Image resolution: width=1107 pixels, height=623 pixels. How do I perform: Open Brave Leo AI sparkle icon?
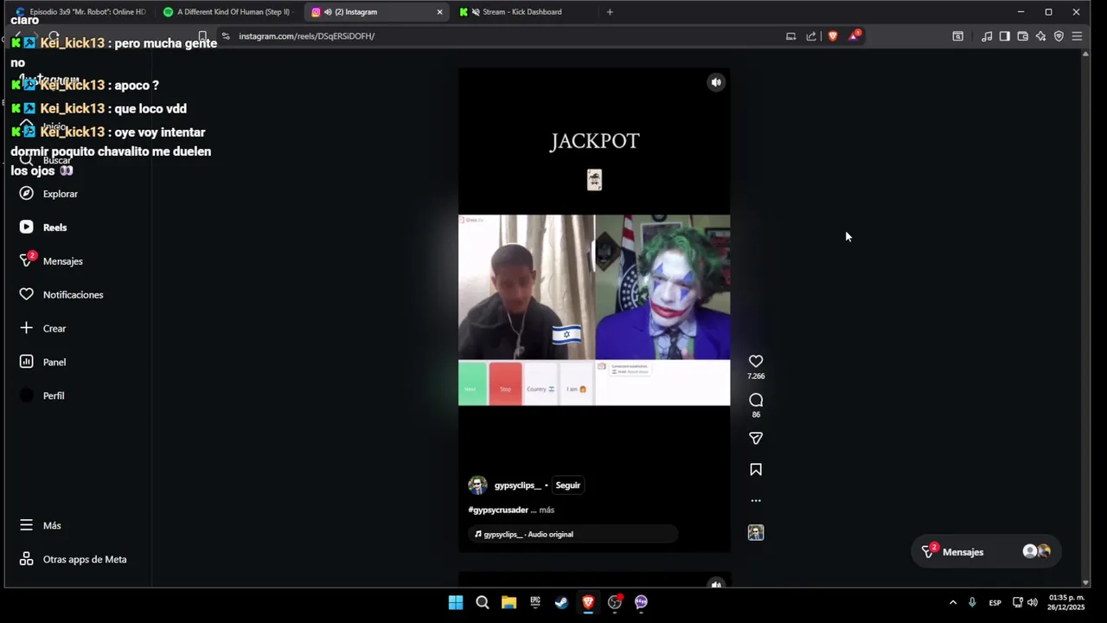click(1040, 36)
